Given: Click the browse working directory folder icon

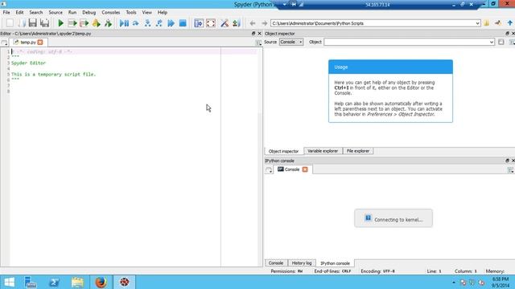Looking at the screenshot, I should pos(486,23).
